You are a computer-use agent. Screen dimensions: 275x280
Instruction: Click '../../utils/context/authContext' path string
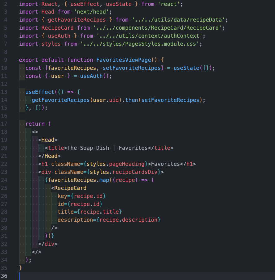(149, 36)
